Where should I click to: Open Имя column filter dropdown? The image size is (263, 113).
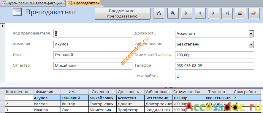[86, 92]
